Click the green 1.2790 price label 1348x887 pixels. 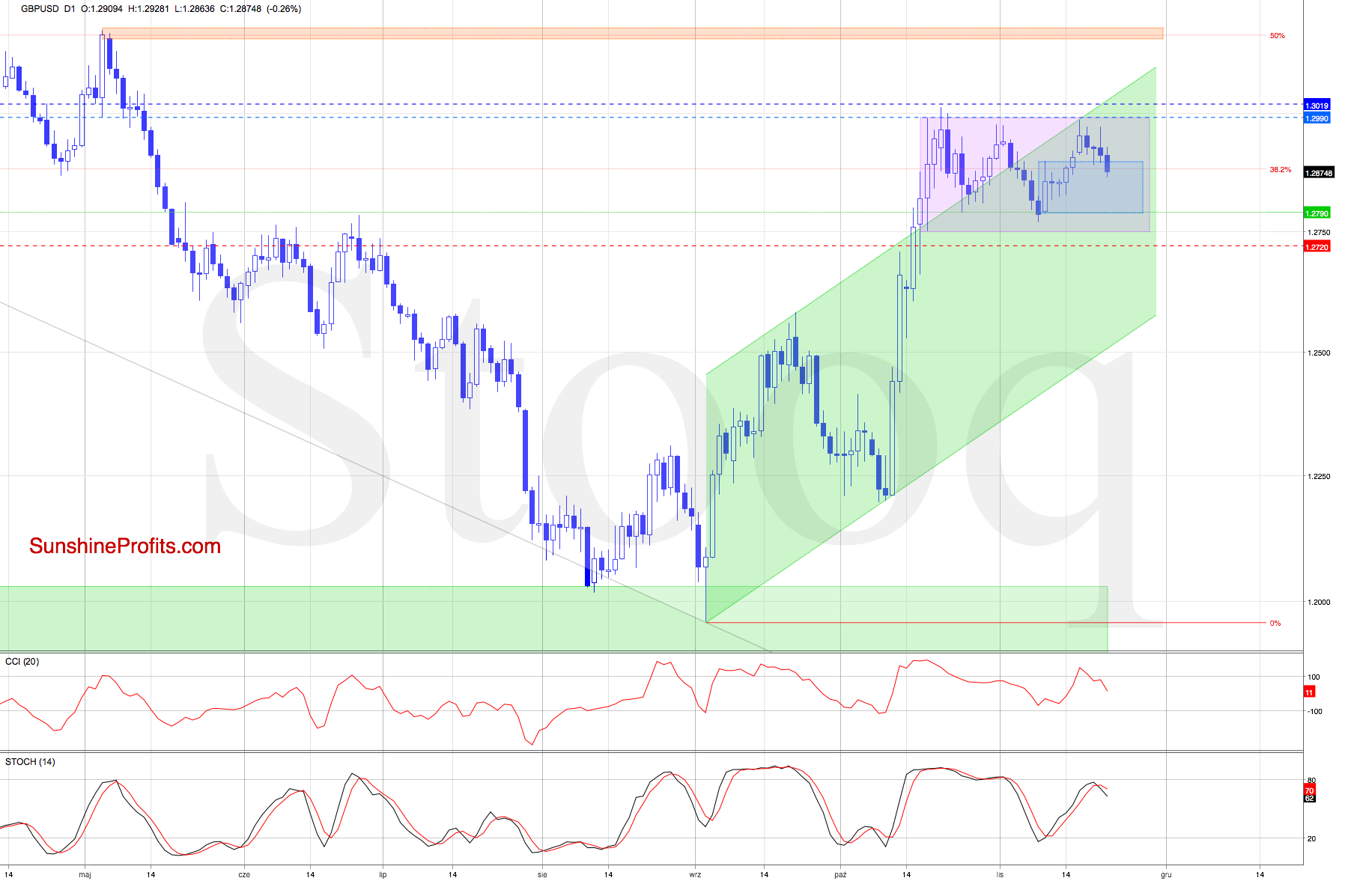tap(1317, 213)
